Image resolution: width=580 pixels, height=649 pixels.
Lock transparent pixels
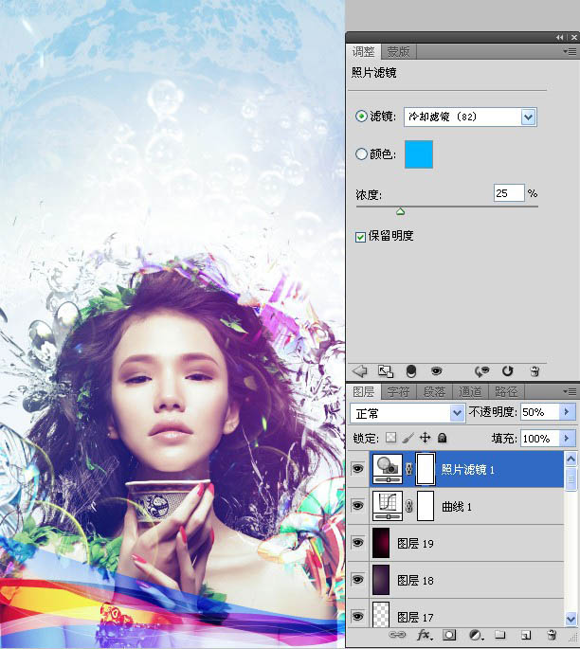point(390,438)
